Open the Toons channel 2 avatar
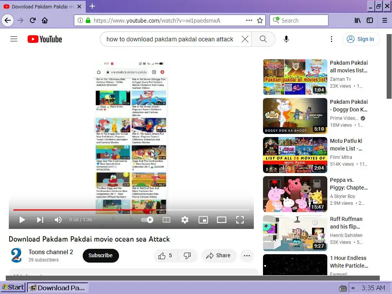The image size is (392, 294). 16,255
